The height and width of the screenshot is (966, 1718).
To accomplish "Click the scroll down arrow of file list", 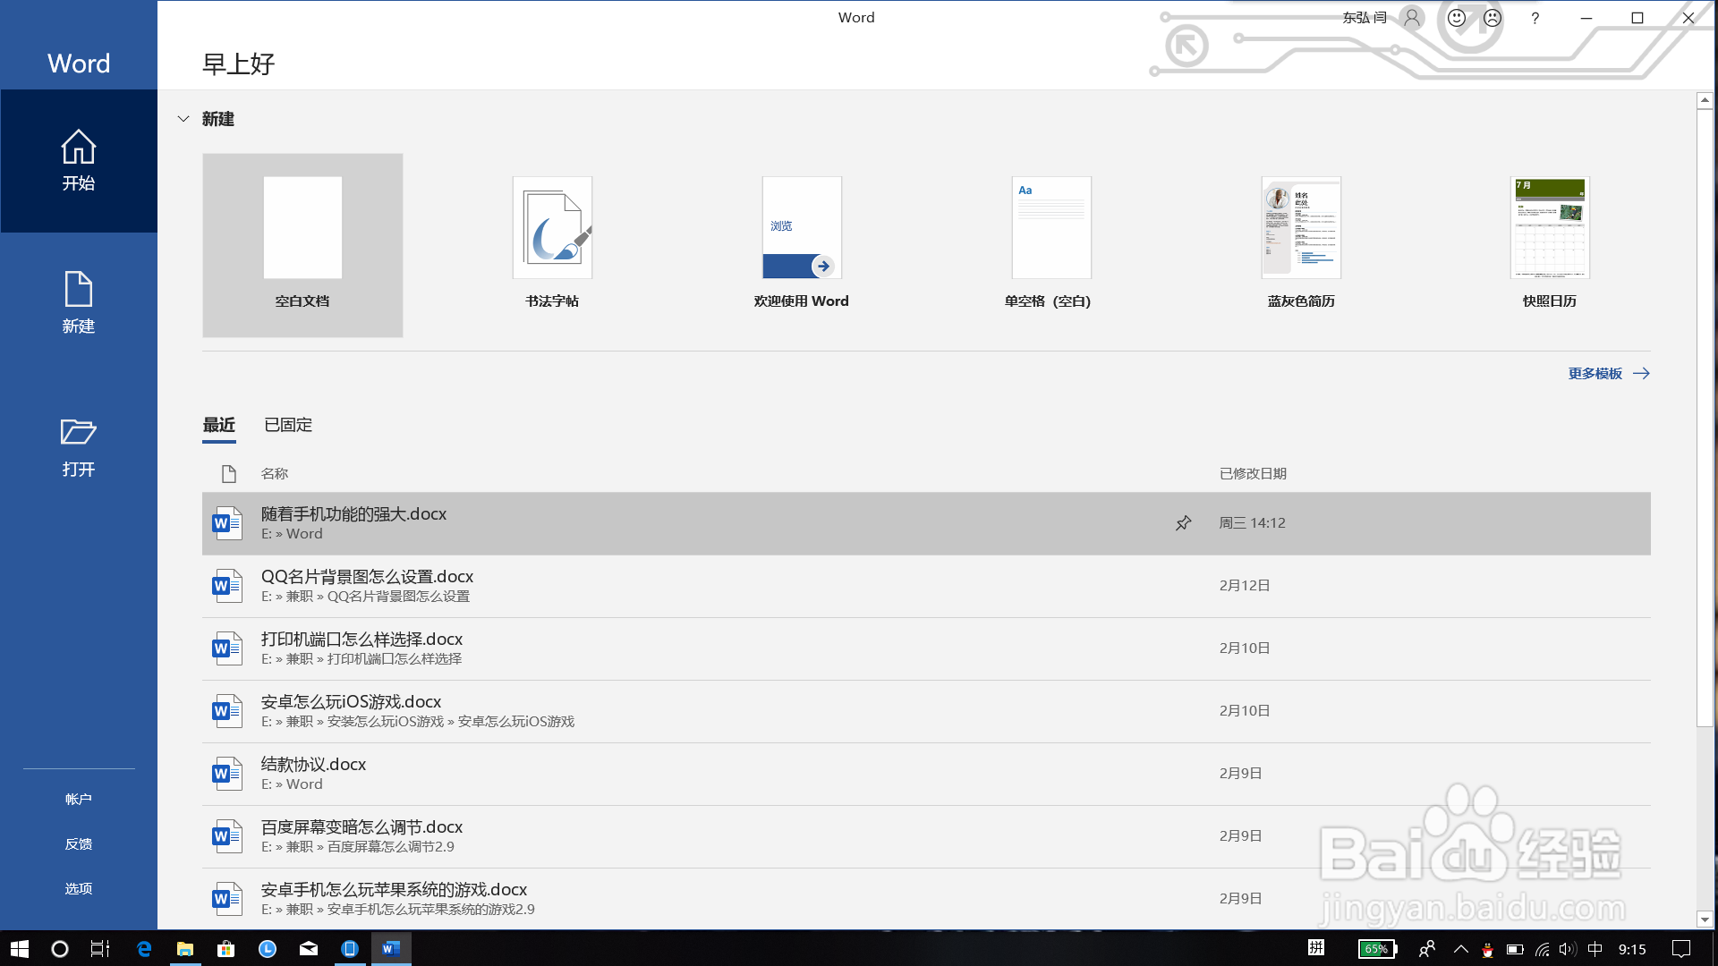I will pos(1705,919).
